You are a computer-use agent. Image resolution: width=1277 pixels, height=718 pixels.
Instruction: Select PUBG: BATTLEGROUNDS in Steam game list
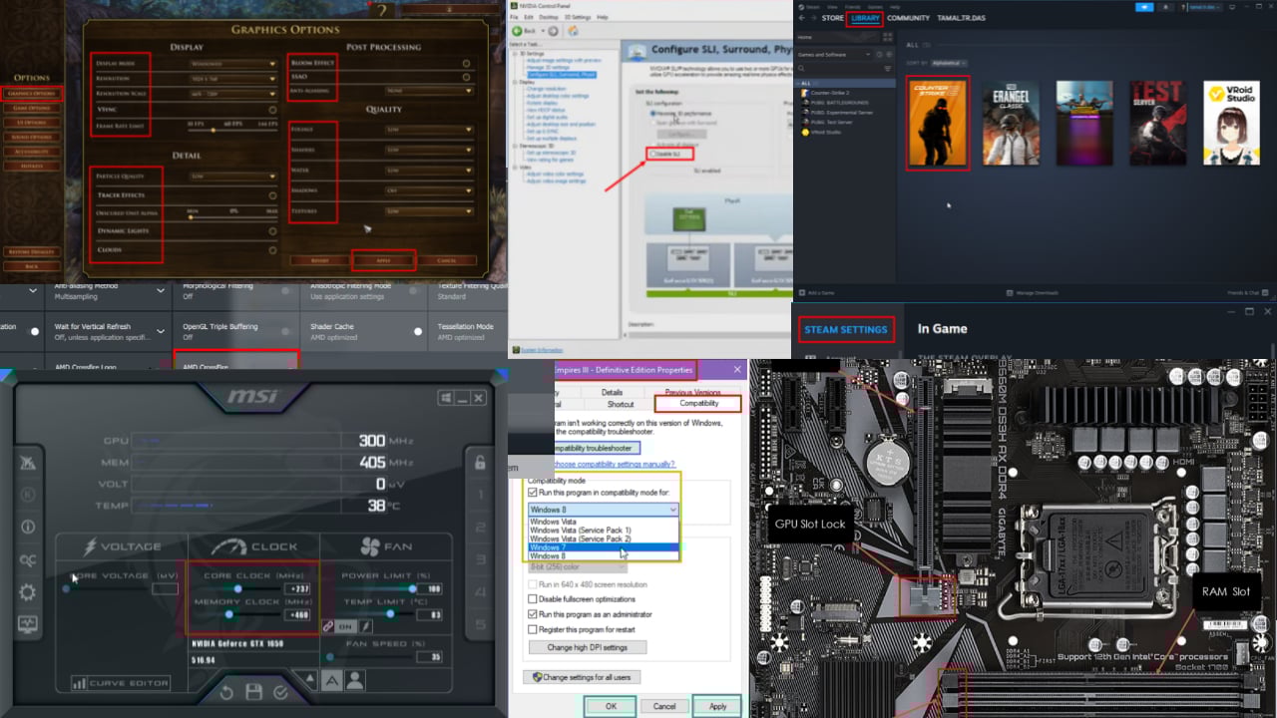click(x=838, y=102)
